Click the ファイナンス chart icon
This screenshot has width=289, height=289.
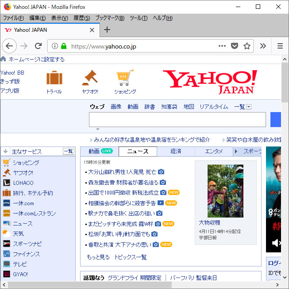7,254
